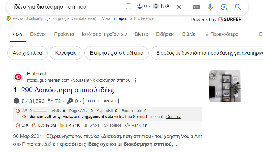Select the Εκτιμήσεις στο διαδίκτυο filter chip
Image resolution: width=263 pixels, height=152 pixels.
(x=117, y=53)
